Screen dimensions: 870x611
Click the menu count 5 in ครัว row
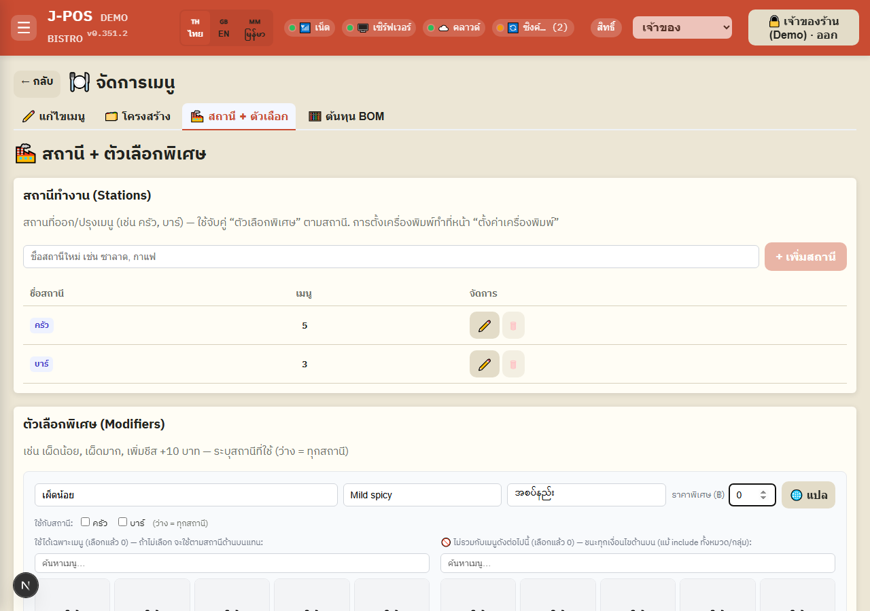[x=304, y=326]
